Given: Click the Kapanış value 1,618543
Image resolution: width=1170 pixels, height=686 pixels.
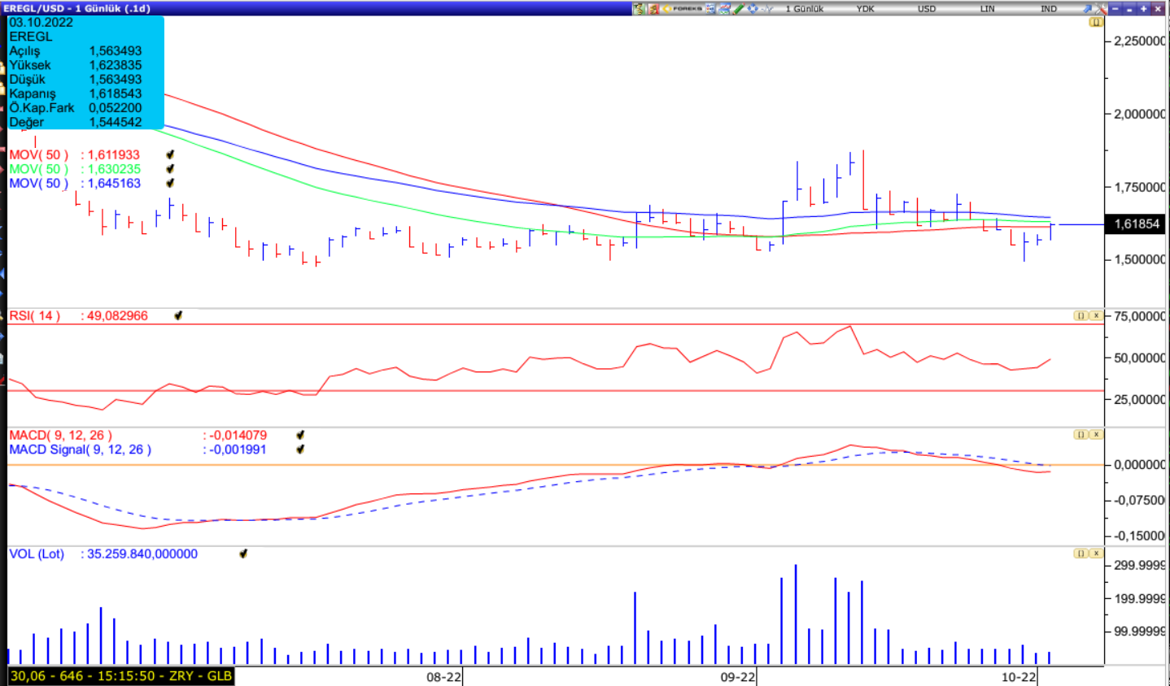Looking at the screenshot, I should (116, 93).
